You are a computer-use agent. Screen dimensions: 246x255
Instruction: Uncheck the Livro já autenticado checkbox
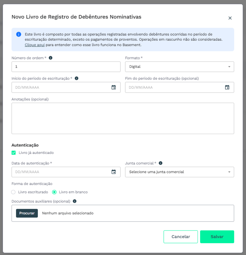(14, 153)
